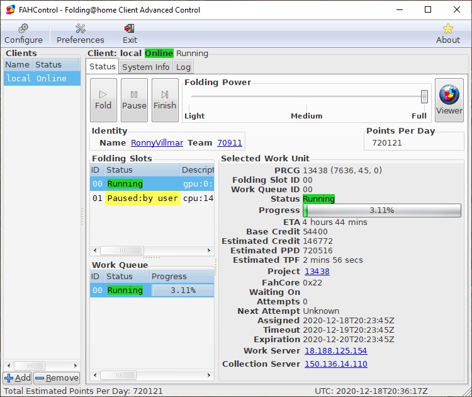472x397 pixels.
Task: Click the Timeout 2020-12-19T20:23:45Z value
Action: [x=348, y=330]
